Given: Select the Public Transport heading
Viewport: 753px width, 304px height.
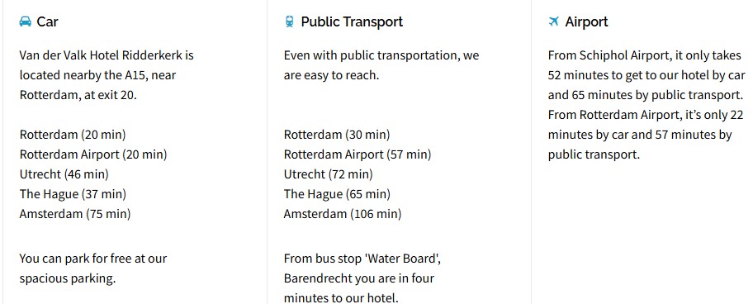Looking at the screenshot, I should (x=352, y=21).
